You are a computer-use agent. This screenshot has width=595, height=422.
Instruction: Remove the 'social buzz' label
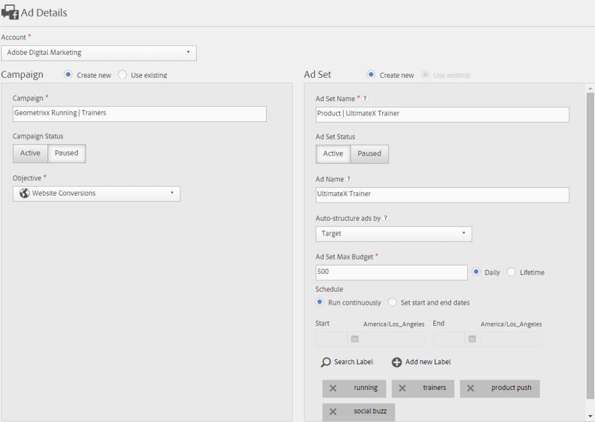click(x=333, y=412)
